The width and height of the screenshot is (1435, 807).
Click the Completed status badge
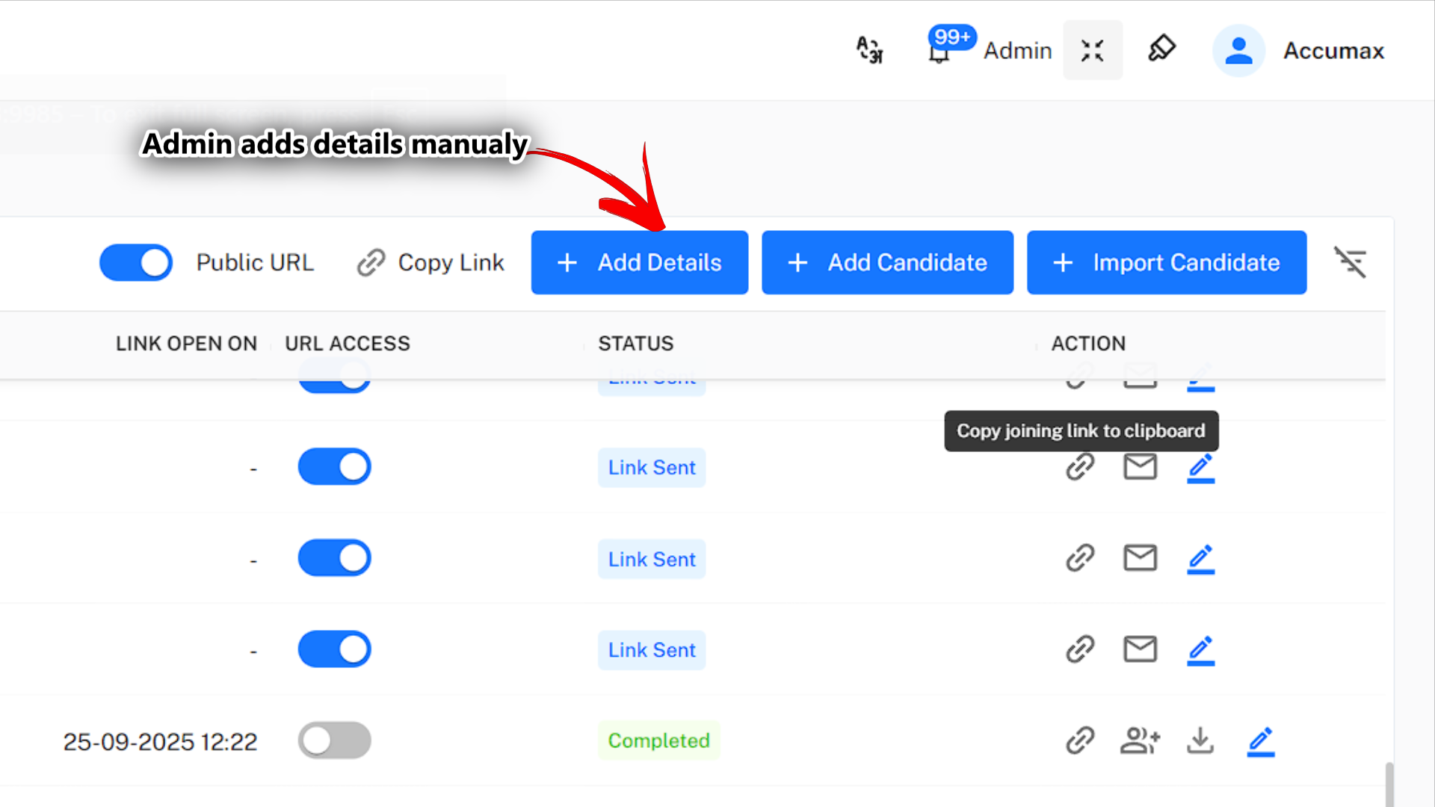click(x=658, y=740)
